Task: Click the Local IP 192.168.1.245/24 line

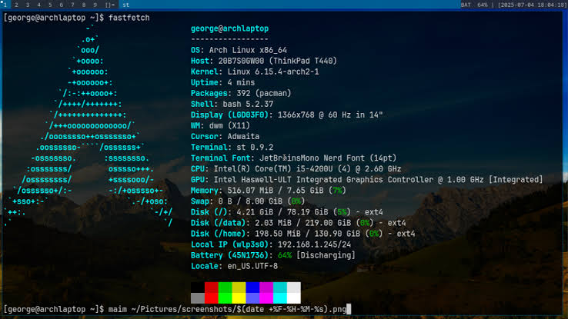Action: tap(271, 244)
